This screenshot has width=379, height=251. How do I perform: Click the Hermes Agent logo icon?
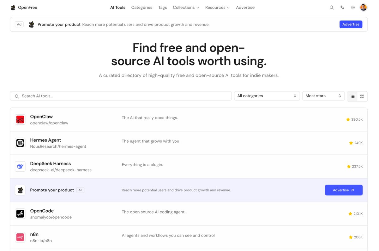click(x=20, y=143)
